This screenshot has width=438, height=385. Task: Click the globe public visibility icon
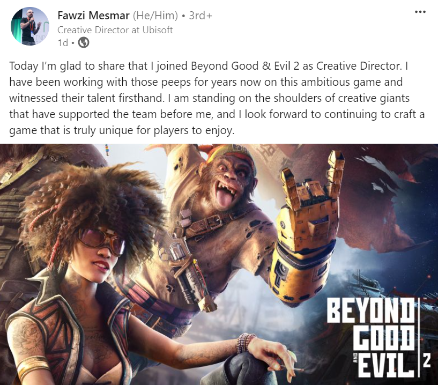[x=83, y=43]
